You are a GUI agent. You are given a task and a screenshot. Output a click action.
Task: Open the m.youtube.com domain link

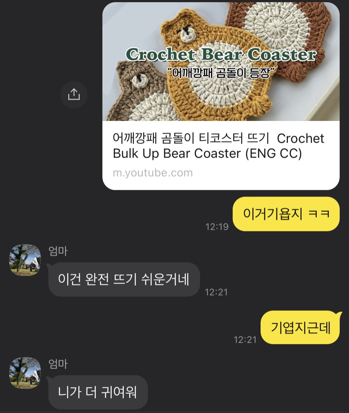tap(153, 173)
